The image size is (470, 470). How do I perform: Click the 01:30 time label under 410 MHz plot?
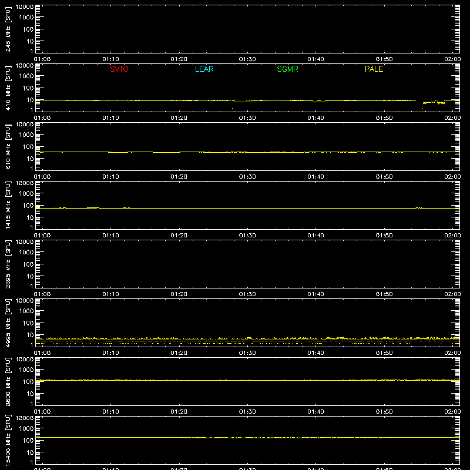click(247, 118)
